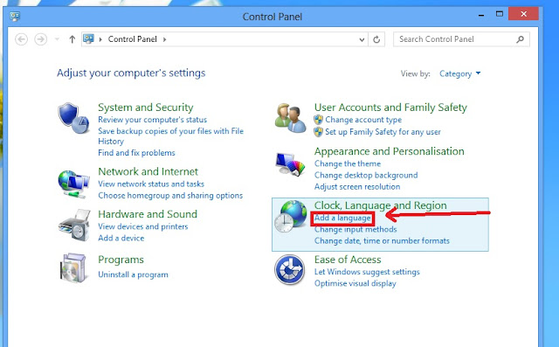Open Review your computer's status
The width and height of the screenshot is (559, 347).
point(152,120)
